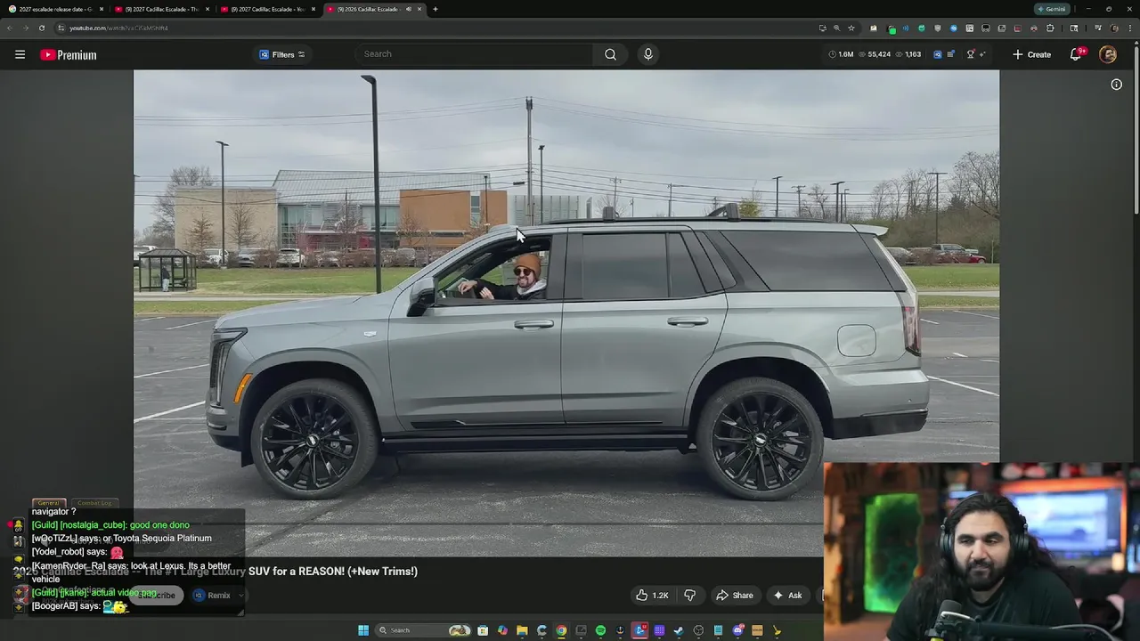The height and width of the screenshot is (641, 1140).
Task: Open the media control icon in Chrome toolbar
Action: tap(1098, 28)
